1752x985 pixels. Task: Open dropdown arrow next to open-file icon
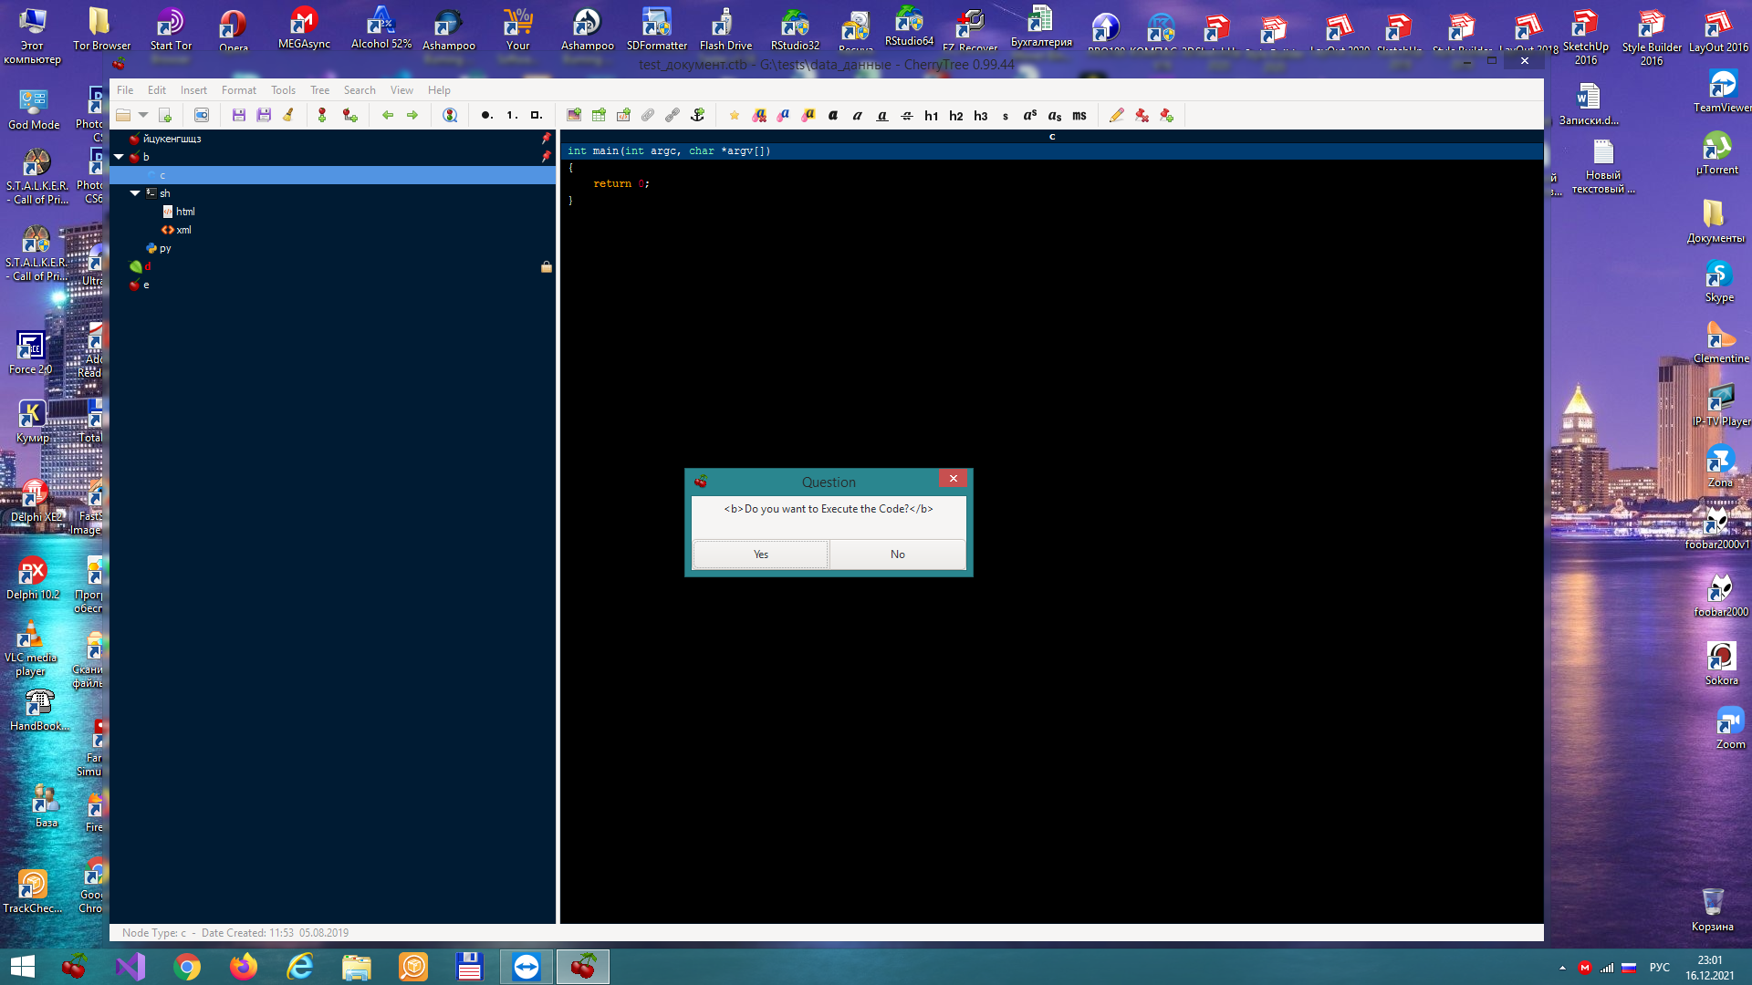point(143,115)
